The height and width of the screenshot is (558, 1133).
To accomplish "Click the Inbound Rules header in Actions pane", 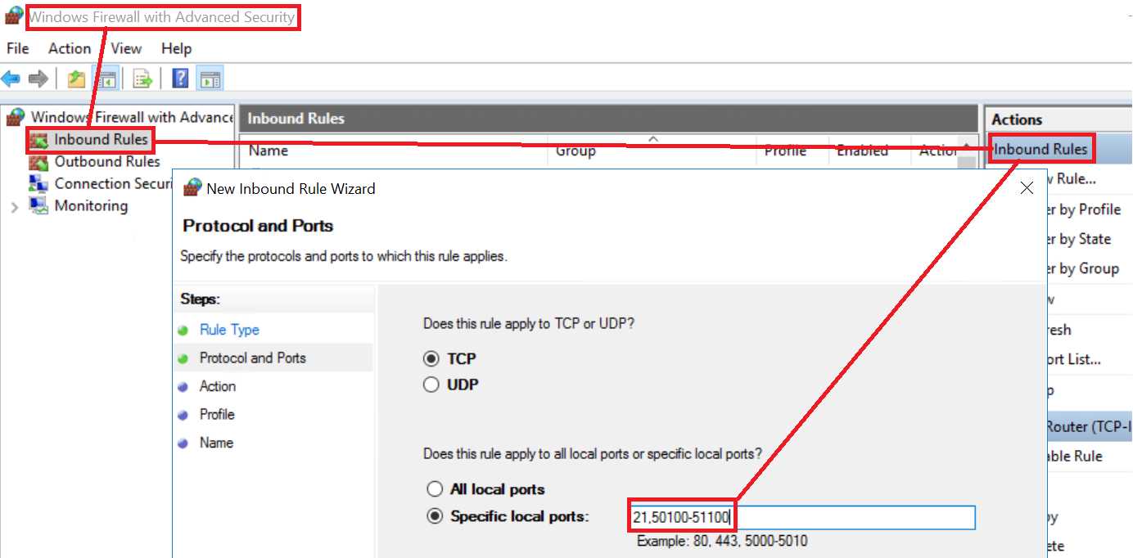I will click(x=1040, y=149).
